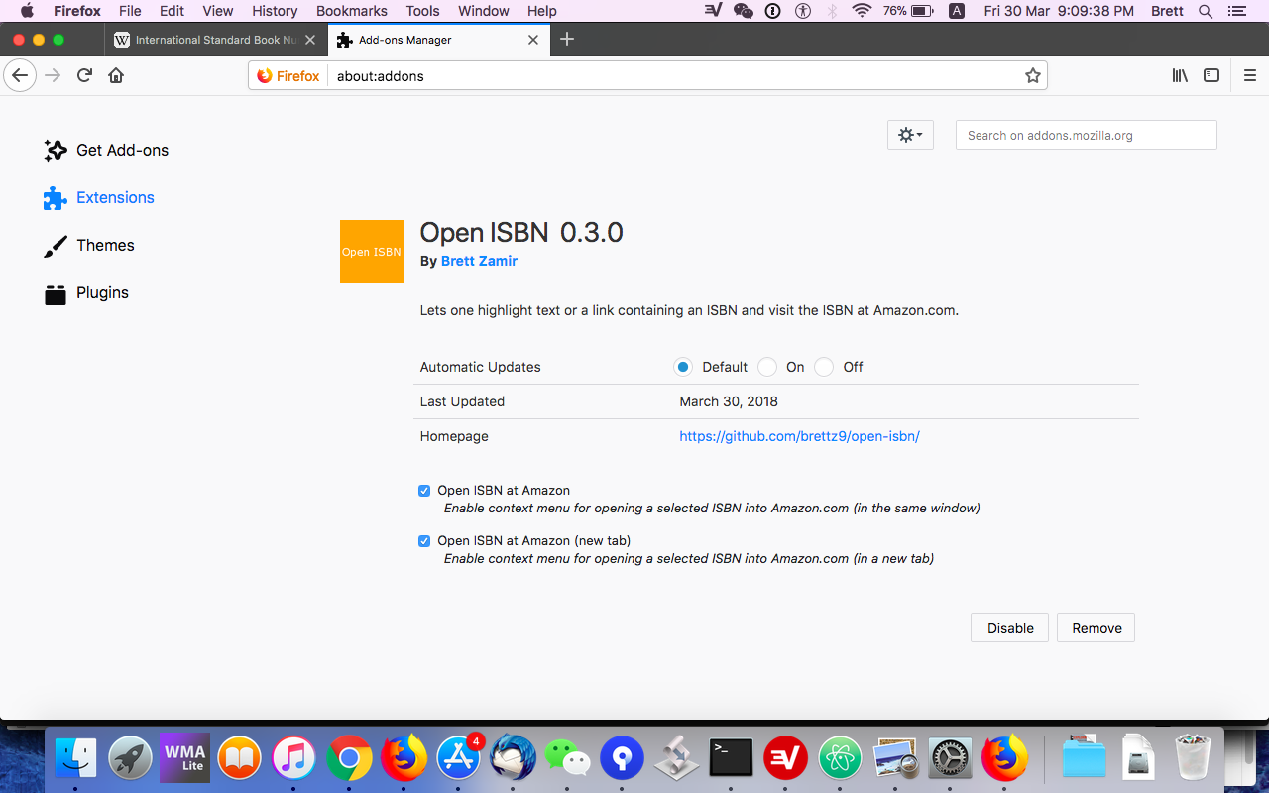Switch to International Standard Book Number tab
This screenshot has height=793, width=1269.
(x=216, y=40)
